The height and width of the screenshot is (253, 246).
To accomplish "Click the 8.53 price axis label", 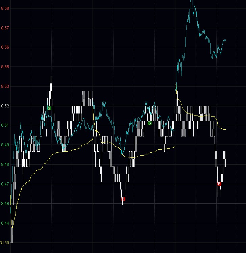I will click(5, 86).
